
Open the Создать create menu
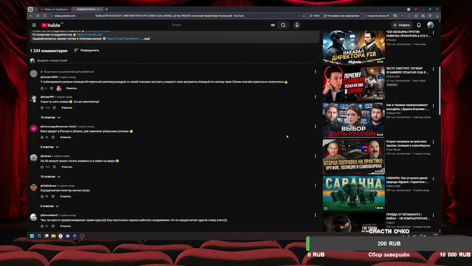coord(402,25)
